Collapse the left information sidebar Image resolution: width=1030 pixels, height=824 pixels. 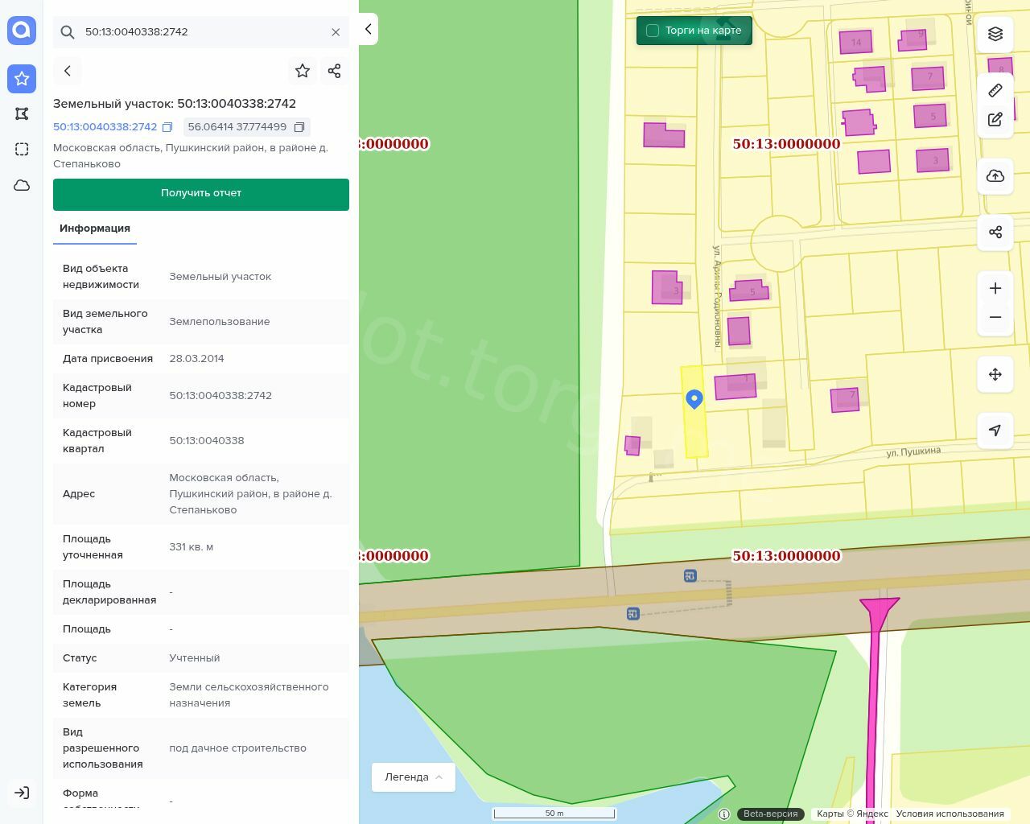click(x=368, y=30)
